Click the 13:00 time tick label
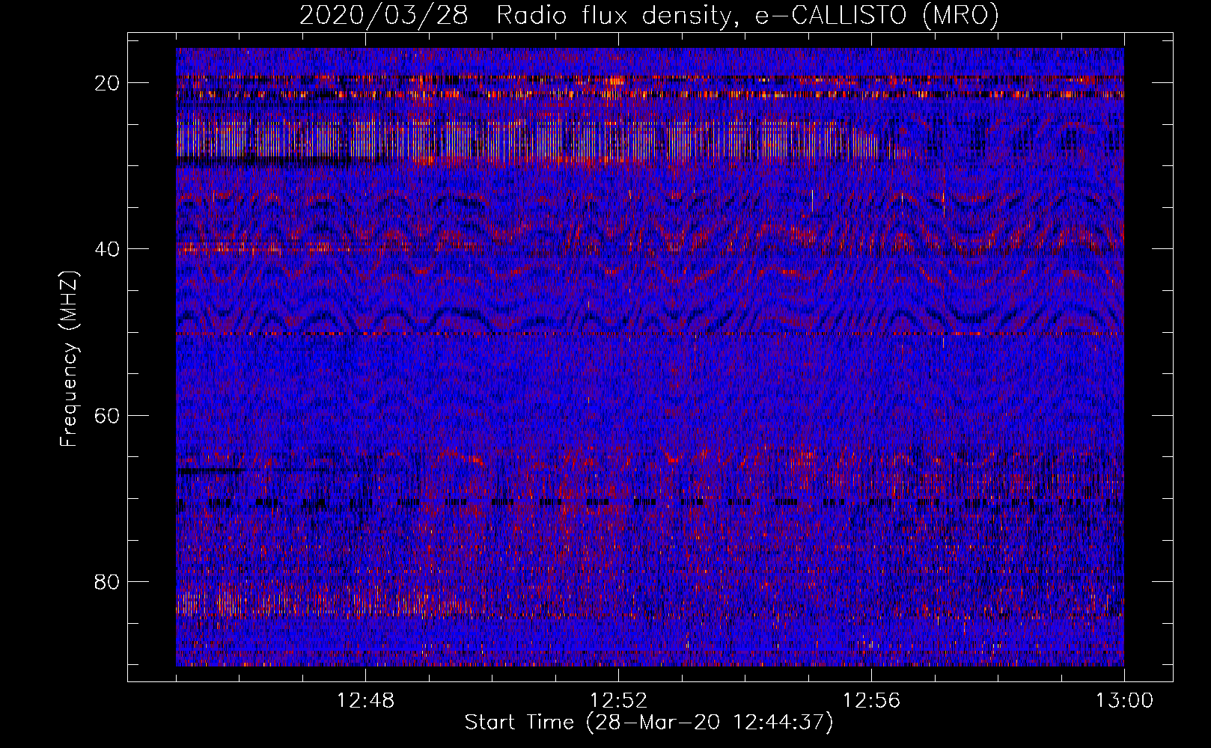The image size is (1211, 748). pyautogui.click(x=1124, y=701)
